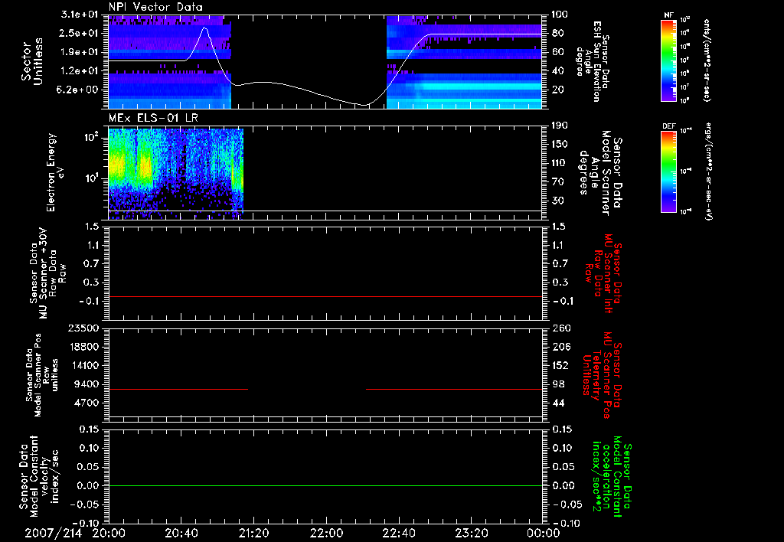This screenshot has width=784, height=542.
Task: Click the 14100 scanner position tick
Action: click(83, 365)
